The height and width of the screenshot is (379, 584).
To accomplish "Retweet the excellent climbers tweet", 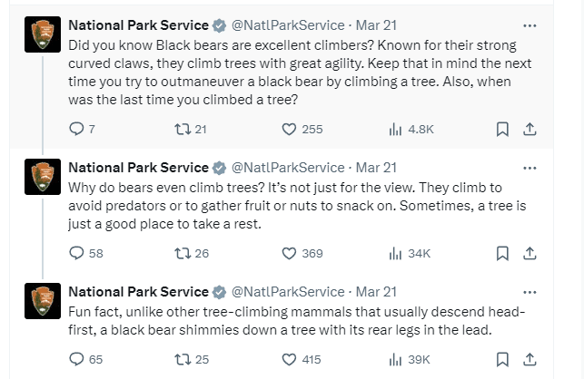I will click(x=181, y=130).
